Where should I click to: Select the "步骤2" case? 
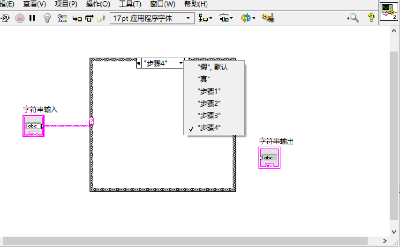[x=214, y=103]
